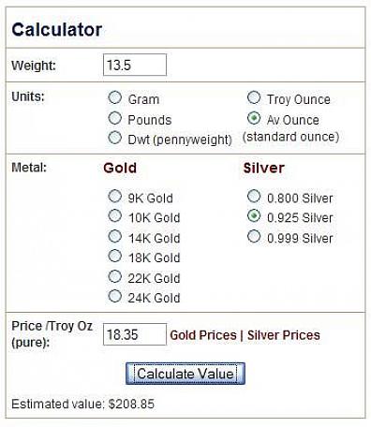Select 18K Gold option
The height and width of the screenshot is (427, 371).
114,256
